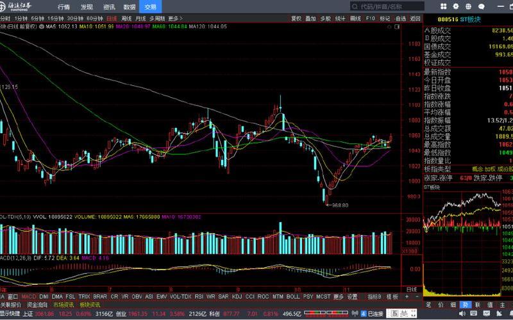The height and width of the screenshot is (320, 513).
Task: Click the cyan volume bar area
Action: coord(280,239)
